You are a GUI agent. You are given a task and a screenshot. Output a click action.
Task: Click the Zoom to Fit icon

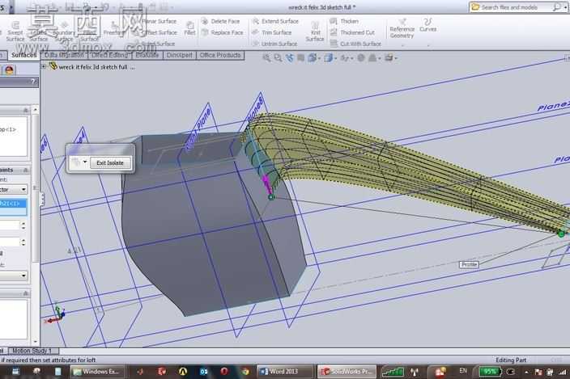click(266, 57)
